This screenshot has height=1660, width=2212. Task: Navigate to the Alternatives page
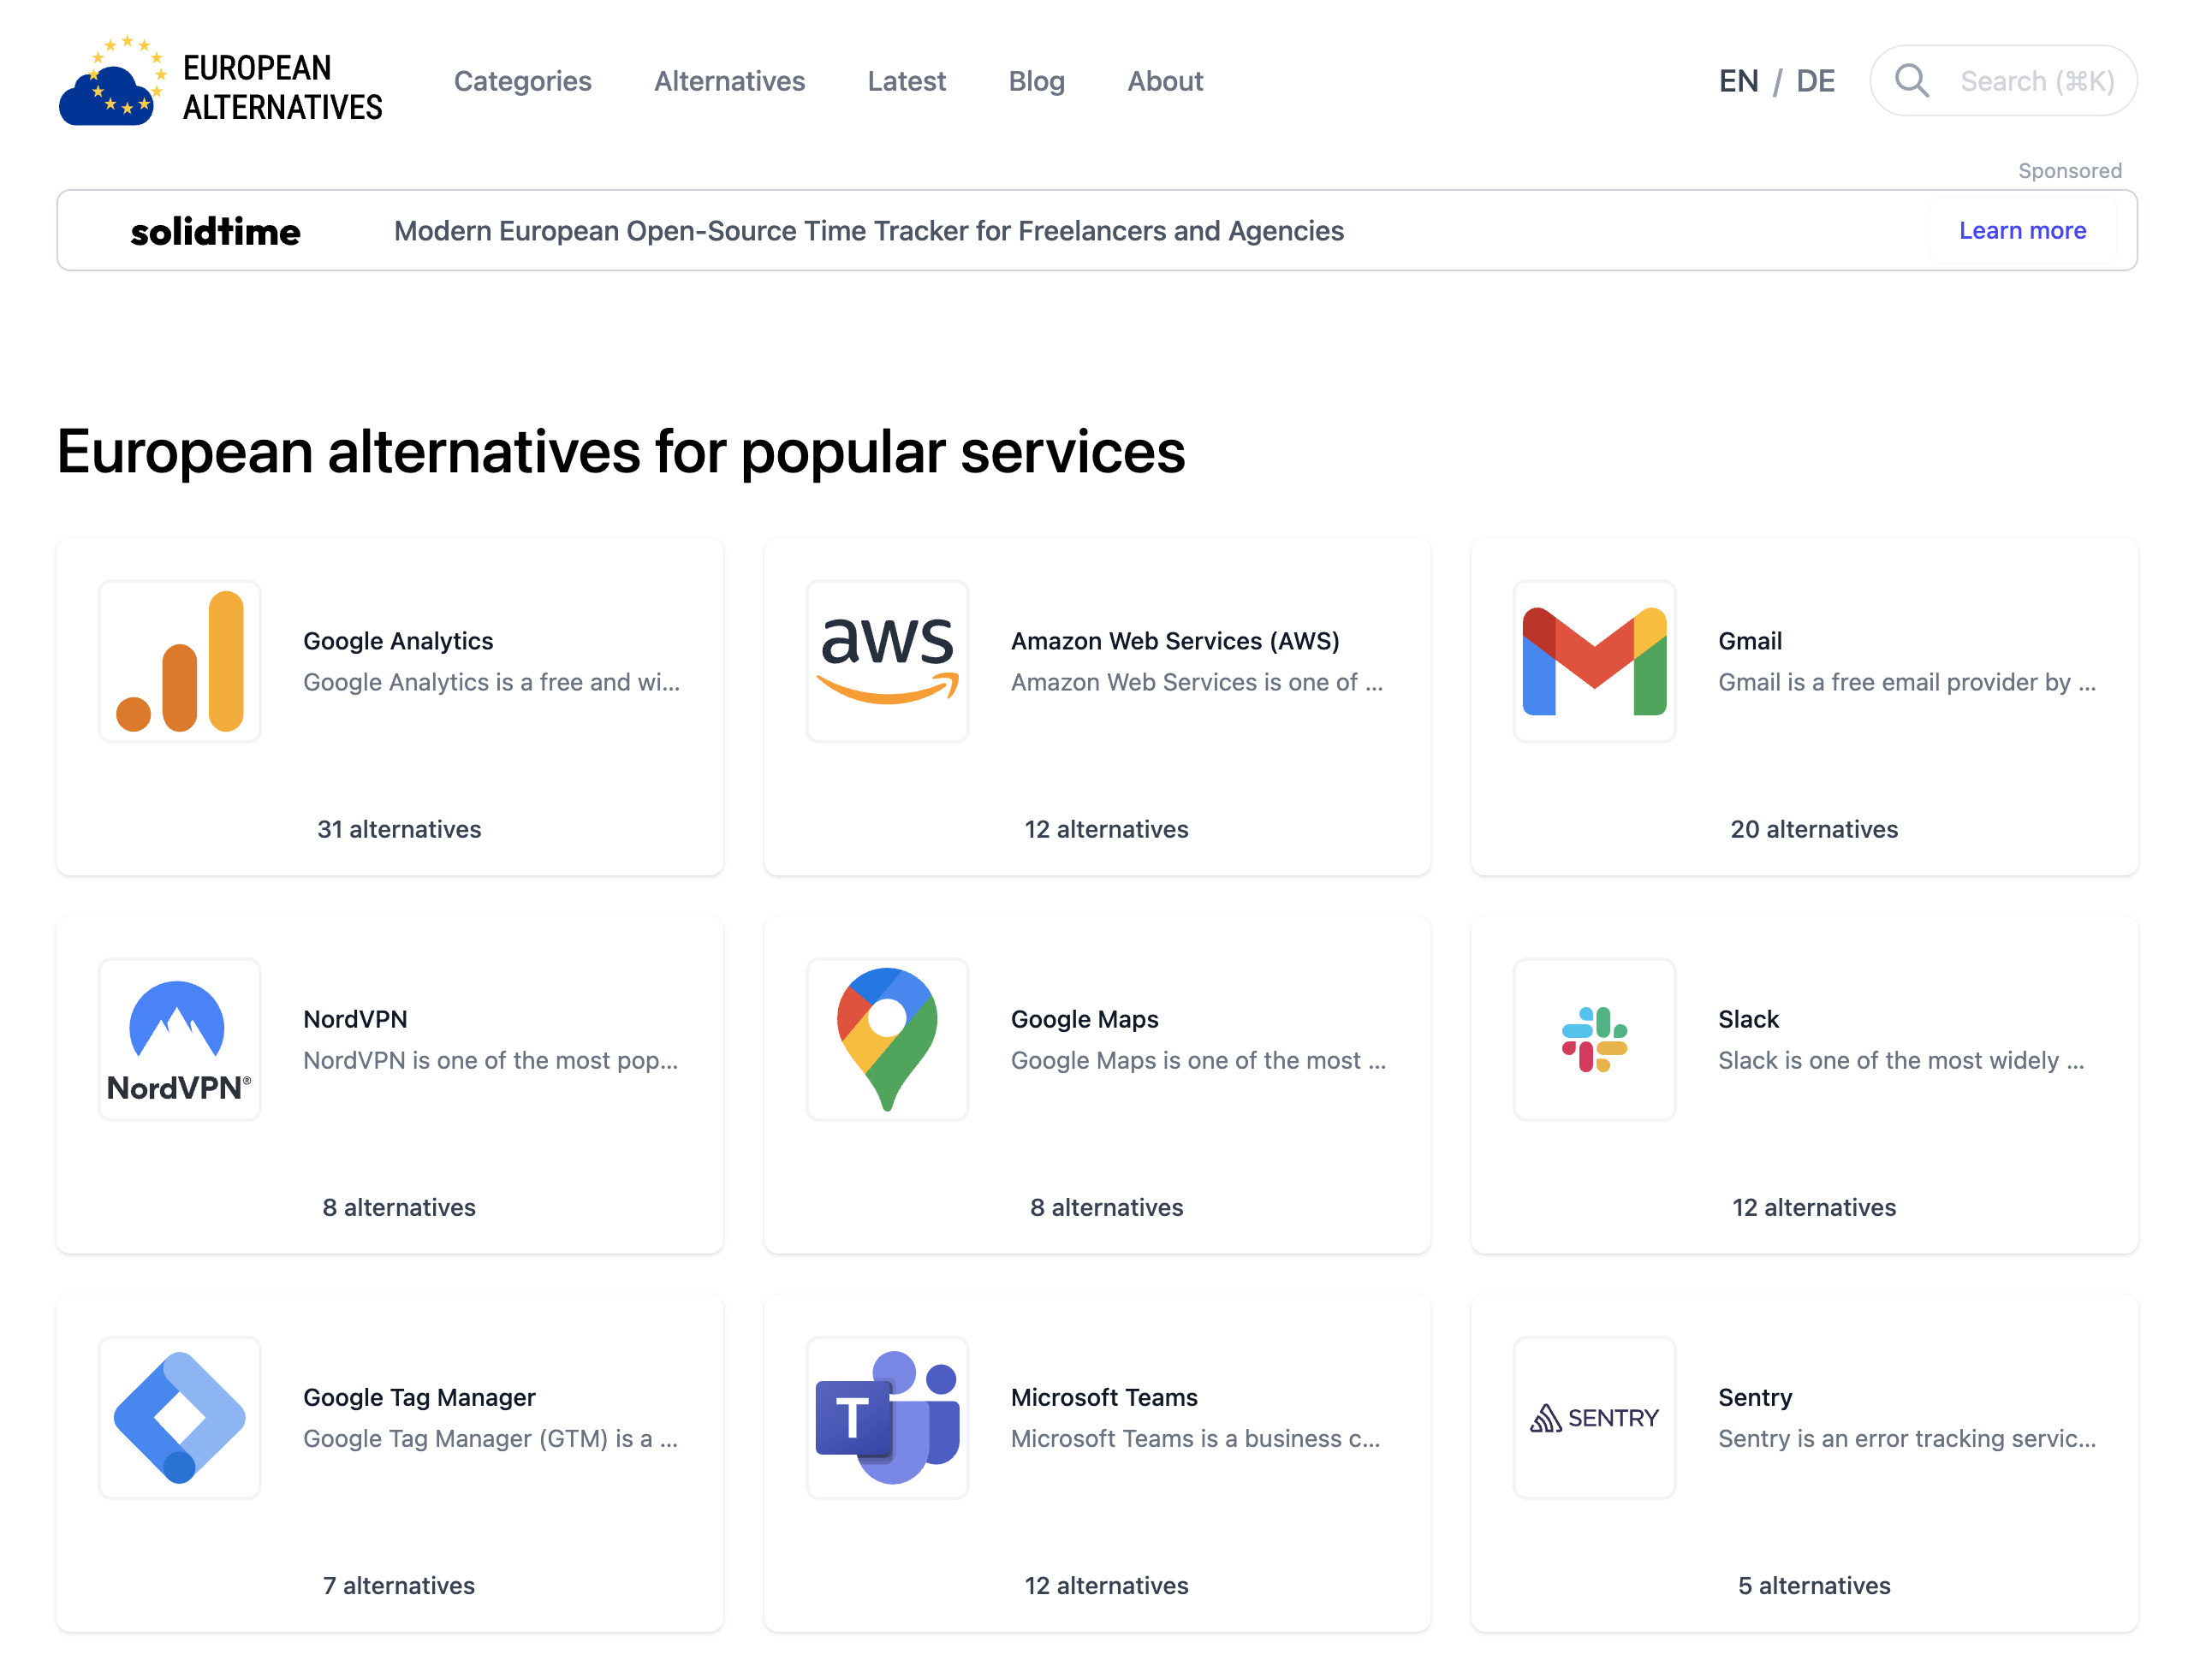pos(729,82)
